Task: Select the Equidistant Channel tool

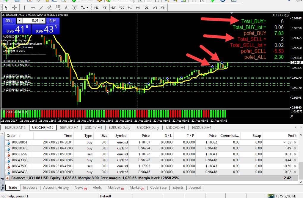Action: (x=49, y=7)
